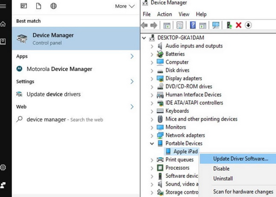
Task: Click the Home icon in the sidebar
Action: 3,24
